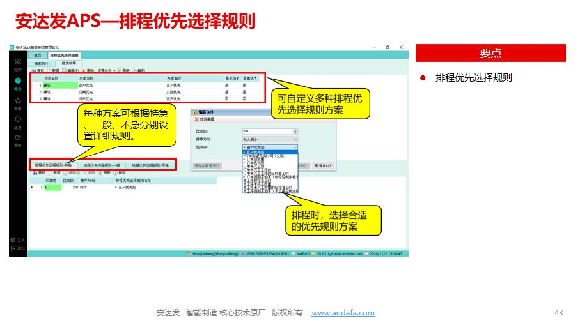Choose highlighted 客户优先级 in the dropdown list
The image size is (580, 325).
pos(270,152)
